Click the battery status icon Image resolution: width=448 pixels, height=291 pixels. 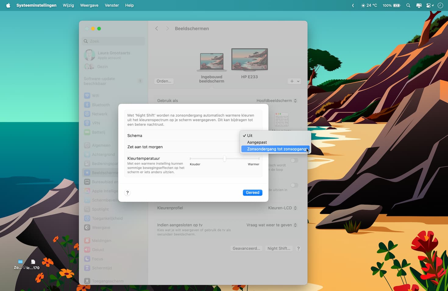tap(396, 5)
